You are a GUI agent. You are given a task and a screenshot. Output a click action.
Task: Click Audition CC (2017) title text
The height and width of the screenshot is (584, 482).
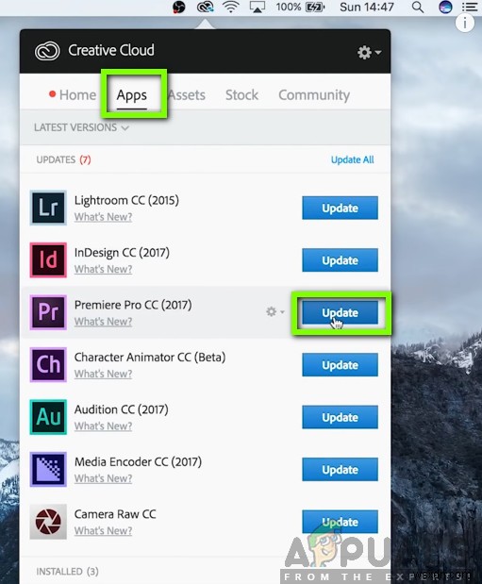point(122,409)
